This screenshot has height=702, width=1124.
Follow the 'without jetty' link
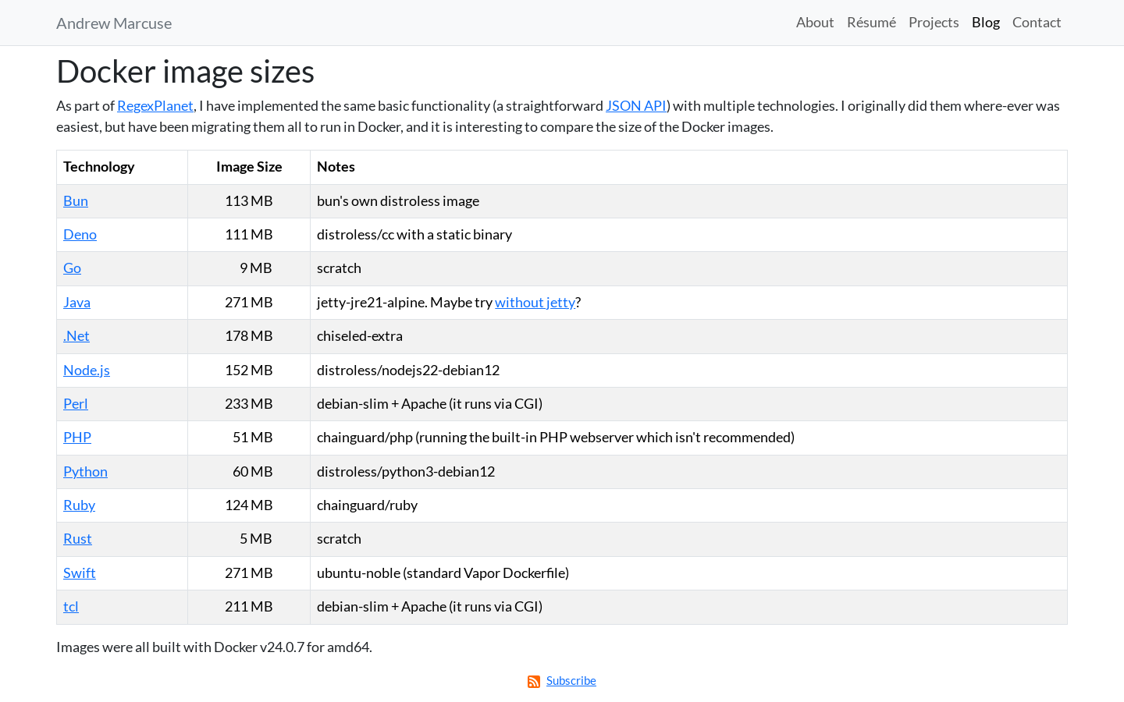click(535, 303)
